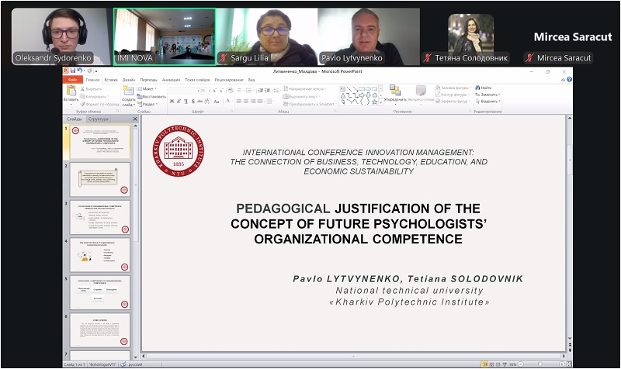Open the Select (Выделить) dropdown
Image resolution: width=621 pixels, height=369 pixels.
tap(488, 101)
